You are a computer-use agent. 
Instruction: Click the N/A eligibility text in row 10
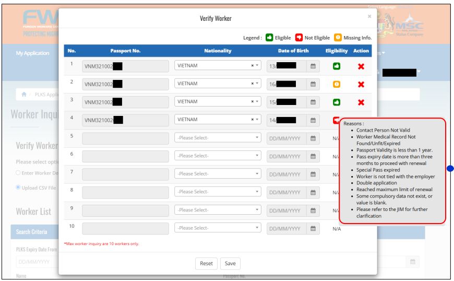click(337, 229)
